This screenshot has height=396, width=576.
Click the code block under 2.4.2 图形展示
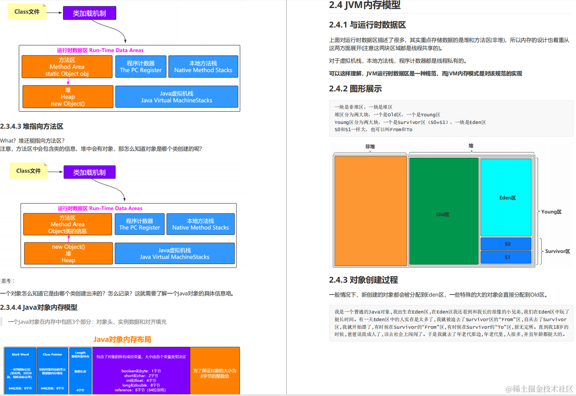coord(450,119)
